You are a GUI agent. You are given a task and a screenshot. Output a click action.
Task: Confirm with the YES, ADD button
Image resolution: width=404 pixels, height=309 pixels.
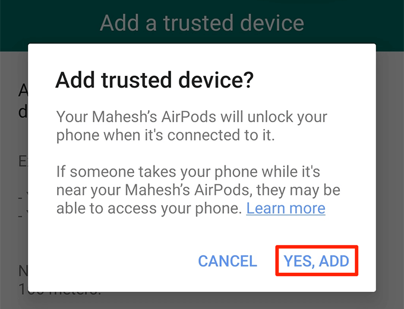click(x=317, y=260)
